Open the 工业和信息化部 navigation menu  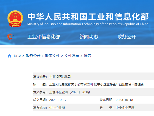tap(44, 37)
